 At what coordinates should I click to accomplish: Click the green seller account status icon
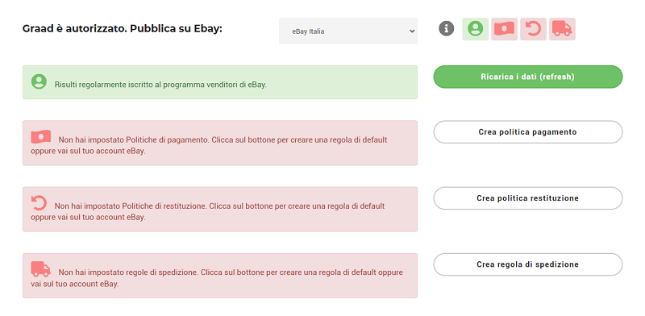[475, 29]
